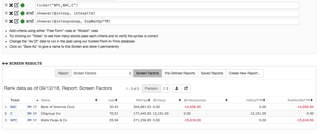Open 1Y chart for Citigroup
The width and height of the screenshot is (320, 134).
(35, 113)
